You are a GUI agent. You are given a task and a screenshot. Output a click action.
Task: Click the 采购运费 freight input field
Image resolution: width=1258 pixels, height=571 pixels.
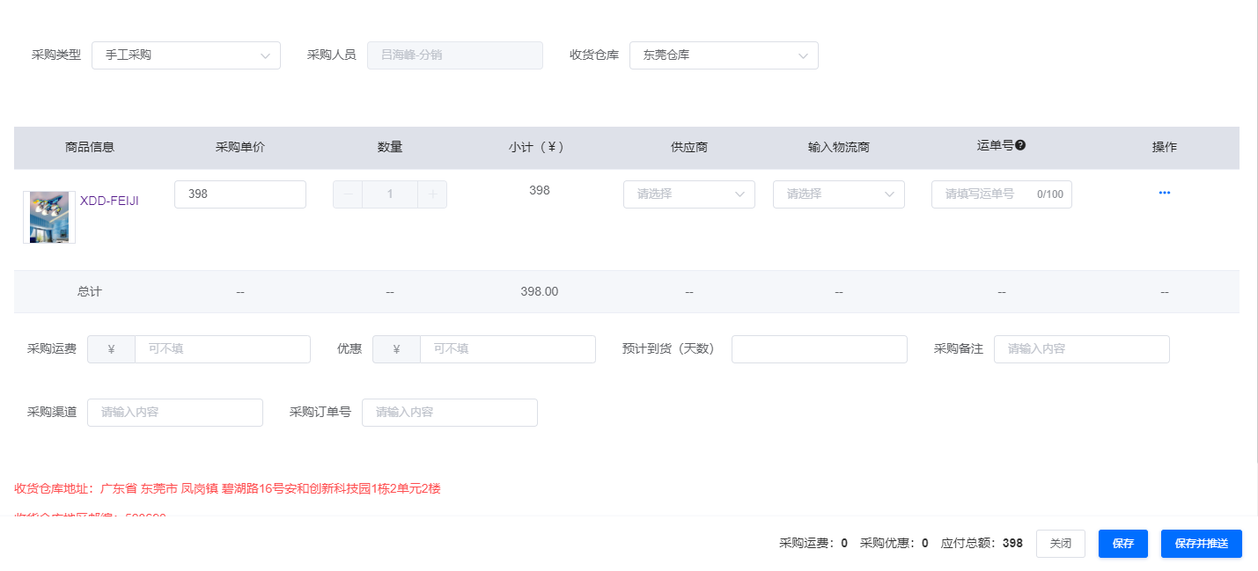coord(222,349)
